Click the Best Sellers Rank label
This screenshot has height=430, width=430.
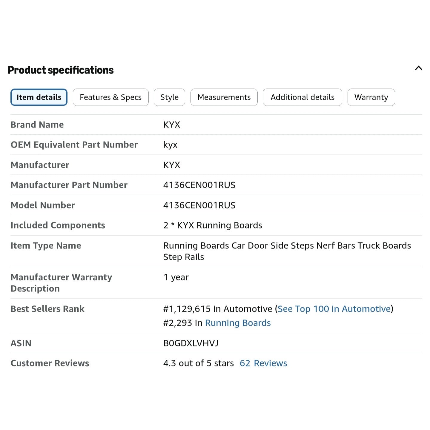[x=47, y=309]
